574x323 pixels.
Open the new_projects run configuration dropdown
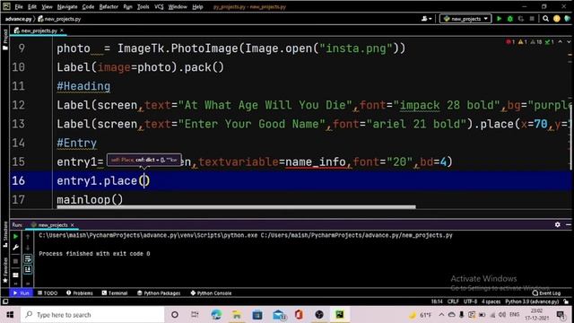465,19
